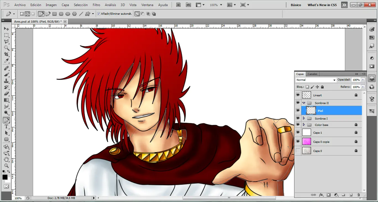Viewport: 378px width, 202px height.
Task: Add a layer style with fx button
Action: point(321,195)
